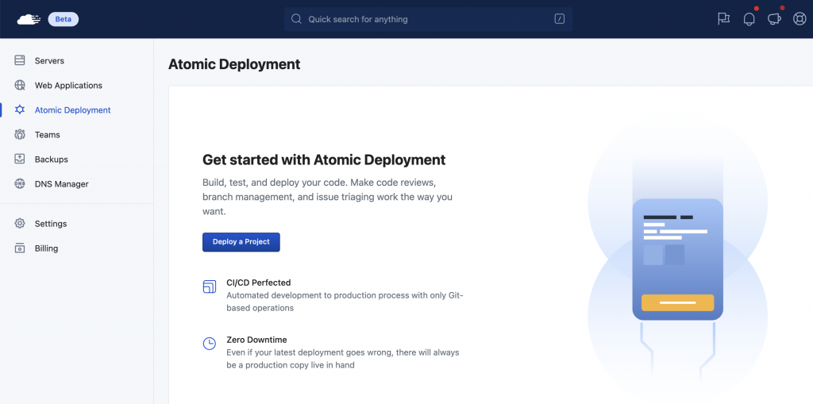Click the 'Automated development to production' description

(x=345, y=302)
